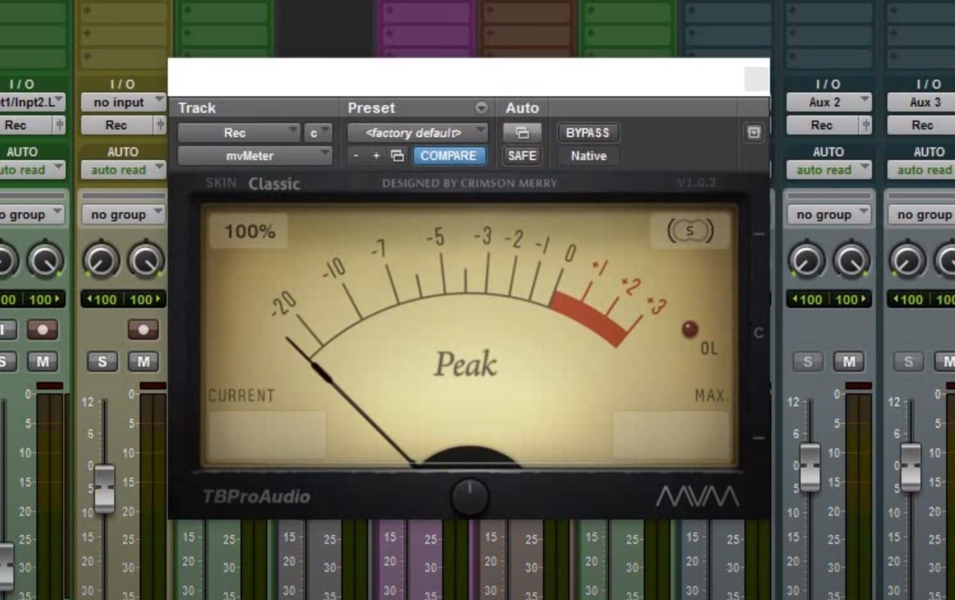The image size is (955, 600).
Task: Click the TBProAudio logo on mvMeter
Action: [x=256, y=497]
